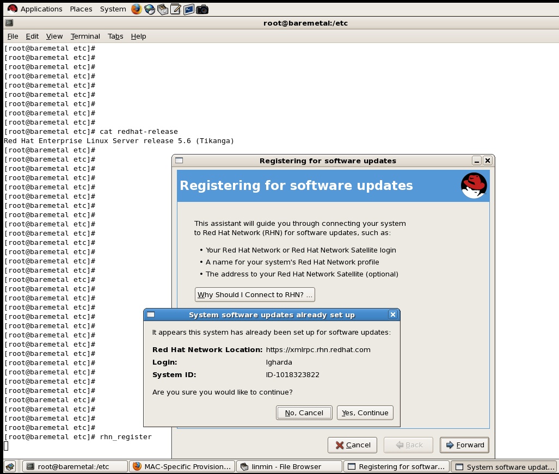Screen dimensions: 559x474
Task: Click the Red Hat logo beside Applications
Action: 13,9
